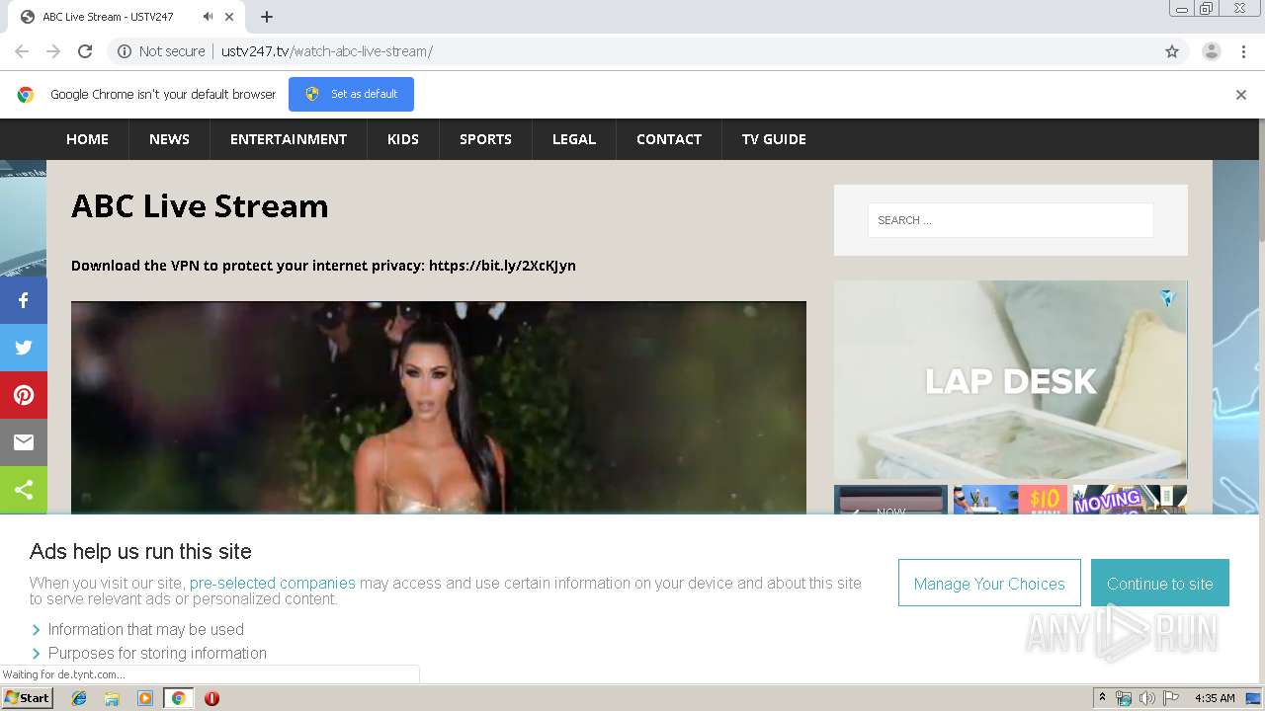Click the address bar URL
The image size is (1265, 711).
(x=327, y=51)
